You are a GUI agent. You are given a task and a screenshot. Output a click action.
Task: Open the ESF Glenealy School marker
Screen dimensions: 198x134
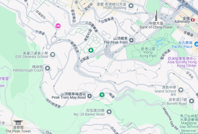click(x=53, y=55)
